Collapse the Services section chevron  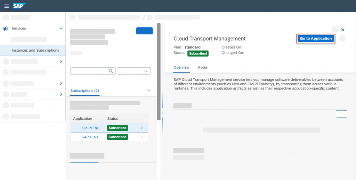pyautogui.click(x=61, y=28)
